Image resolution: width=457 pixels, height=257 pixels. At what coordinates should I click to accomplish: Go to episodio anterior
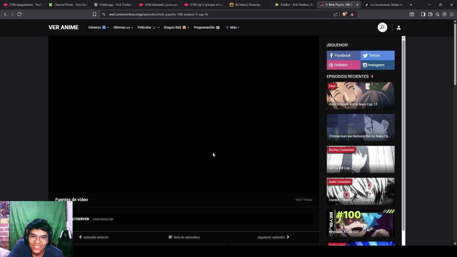(x=94, y=237)
